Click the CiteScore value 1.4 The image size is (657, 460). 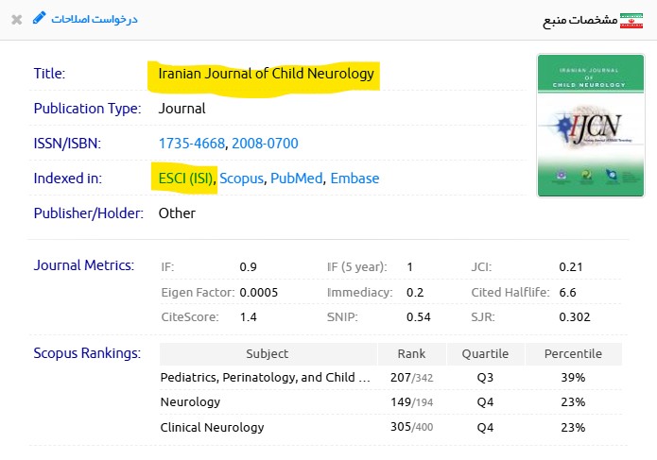coord(249,316)
